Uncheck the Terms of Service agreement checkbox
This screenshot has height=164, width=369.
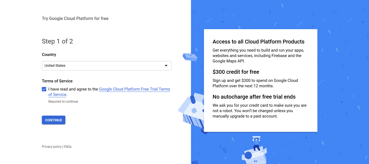coord(44,89)
